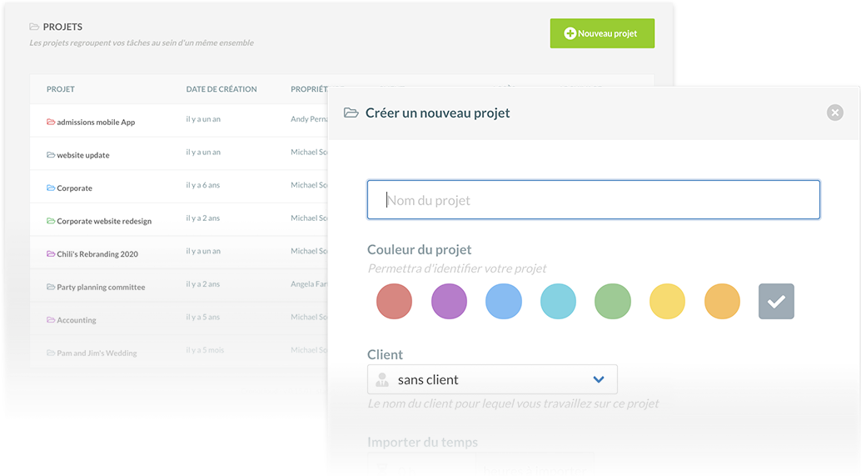Screen dimensions: 861x476
Task: Open the sans client dropdown
Action: coord(492,379)
